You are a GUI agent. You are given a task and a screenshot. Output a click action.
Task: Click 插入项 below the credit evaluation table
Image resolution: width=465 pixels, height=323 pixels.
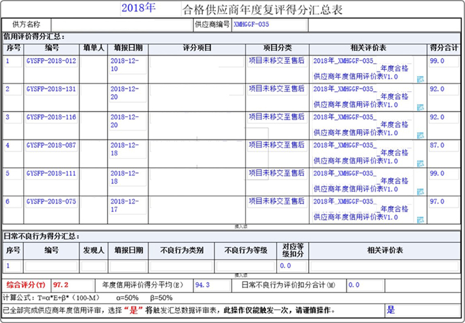tap(241, 227)
